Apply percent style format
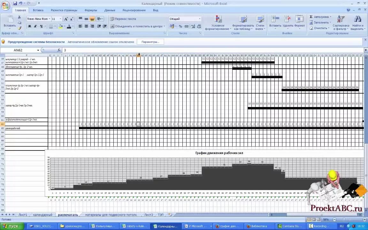The height and width of the screenshot is (230, 368). click(180, 26)
